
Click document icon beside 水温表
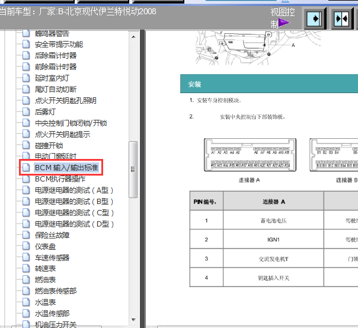[26, 302]
